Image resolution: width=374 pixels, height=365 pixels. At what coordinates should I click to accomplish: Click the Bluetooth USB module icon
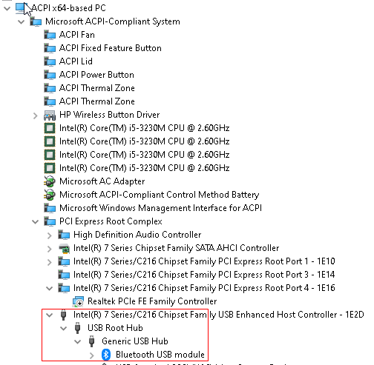(106, 355)
